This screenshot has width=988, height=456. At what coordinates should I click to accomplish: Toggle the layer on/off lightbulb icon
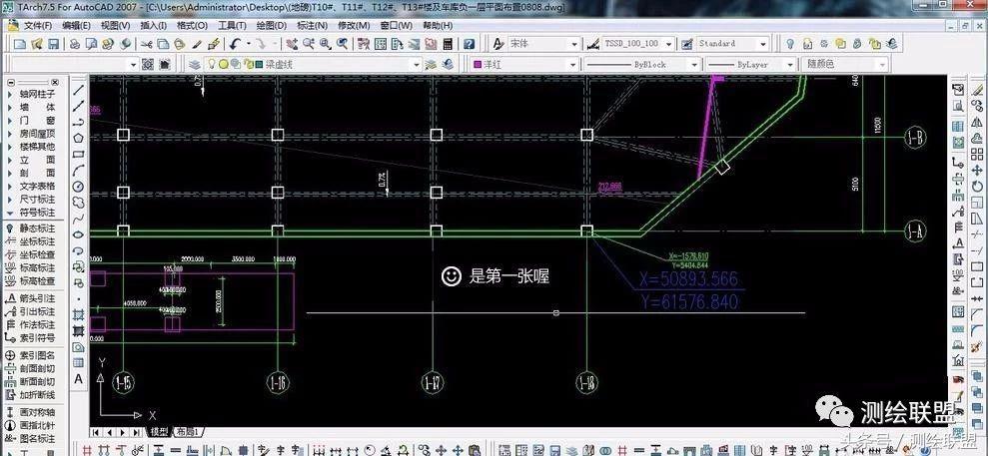click(211, 64)
